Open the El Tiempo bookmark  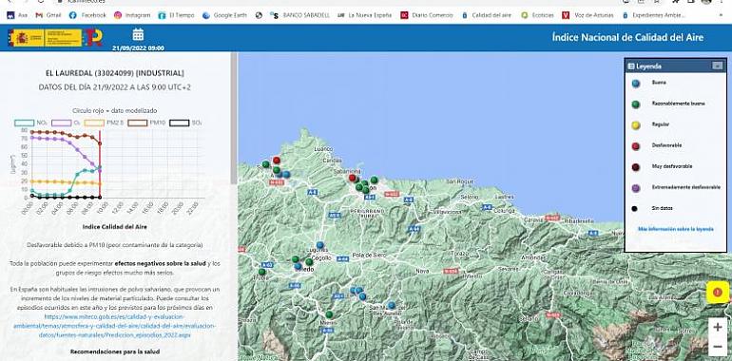[x=177, y=15]
